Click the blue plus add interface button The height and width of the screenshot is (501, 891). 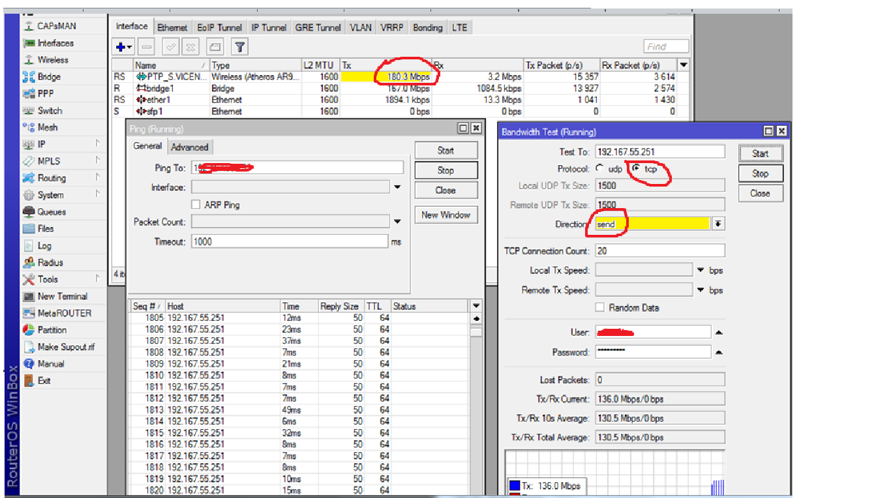tap(123, 47)
